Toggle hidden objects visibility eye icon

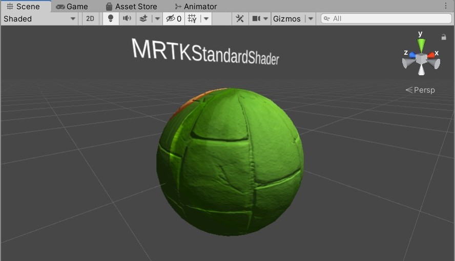pyautogui.click(x=174, y=19)
